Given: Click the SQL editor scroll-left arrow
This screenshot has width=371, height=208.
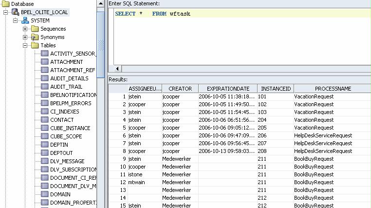Looking at the screenshot, I should [x=117, y=69].
